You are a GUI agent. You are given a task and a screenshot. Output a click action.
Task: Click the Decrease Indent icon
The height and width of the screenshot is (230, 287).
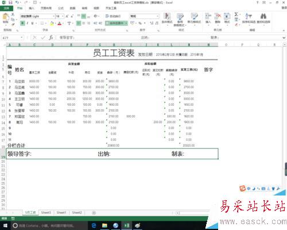(95, 23)
